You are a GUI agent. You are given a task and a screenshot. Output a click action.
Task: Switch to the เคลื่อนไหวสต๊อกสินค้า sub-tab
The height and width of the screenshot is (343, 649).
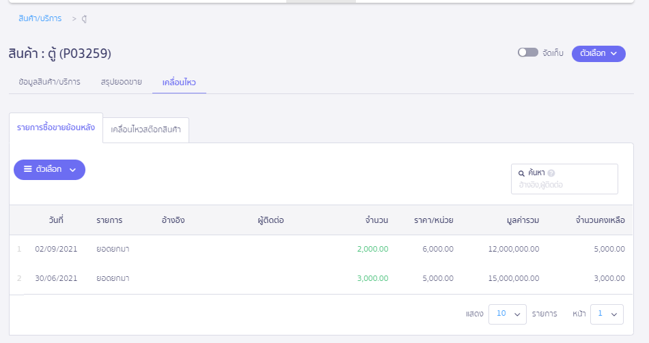click(x=146, y=130)
